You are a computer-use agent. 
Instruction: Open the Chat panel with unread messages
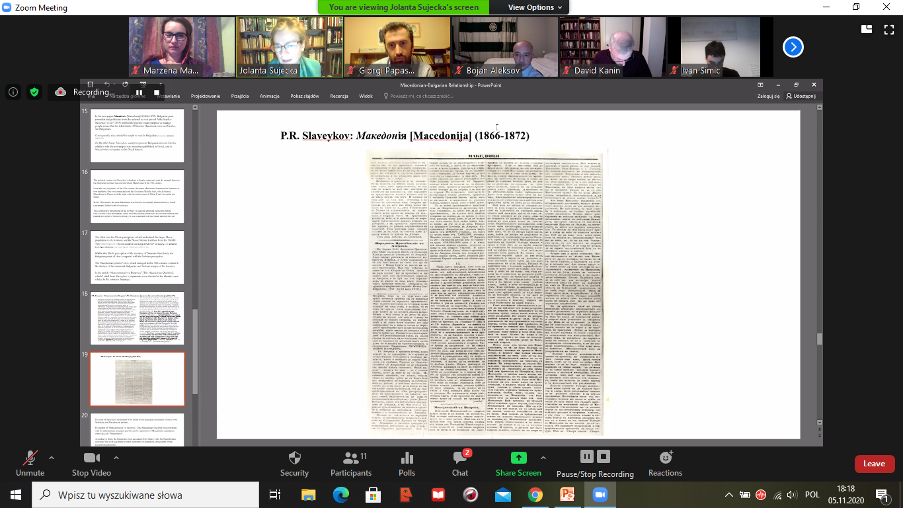coord(460,464)
